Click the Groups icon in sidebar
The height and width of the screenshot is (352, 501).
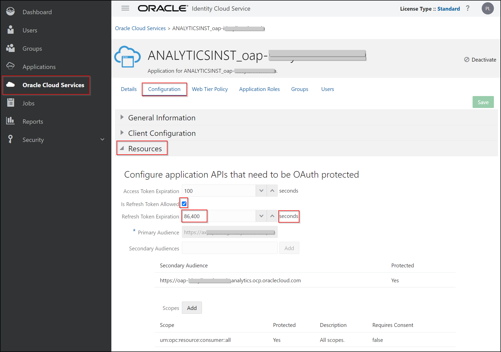point(10,48)
